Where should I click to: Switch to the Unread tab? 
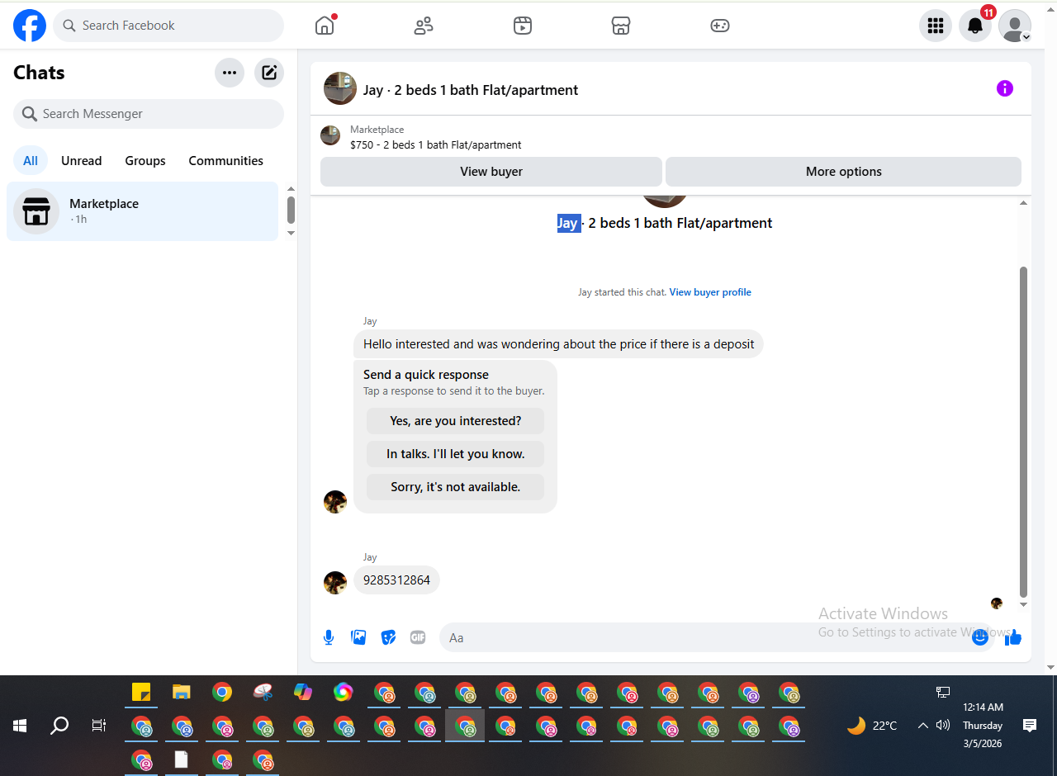82,160
